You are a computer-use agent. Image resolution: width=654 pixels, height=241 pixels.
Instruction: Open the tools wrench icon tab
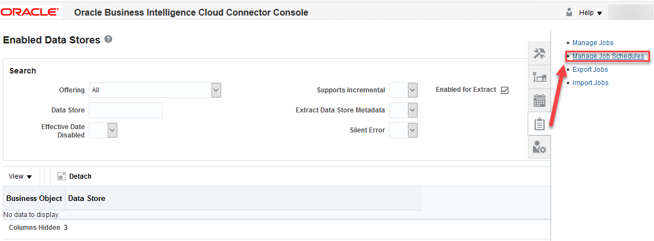539,53
